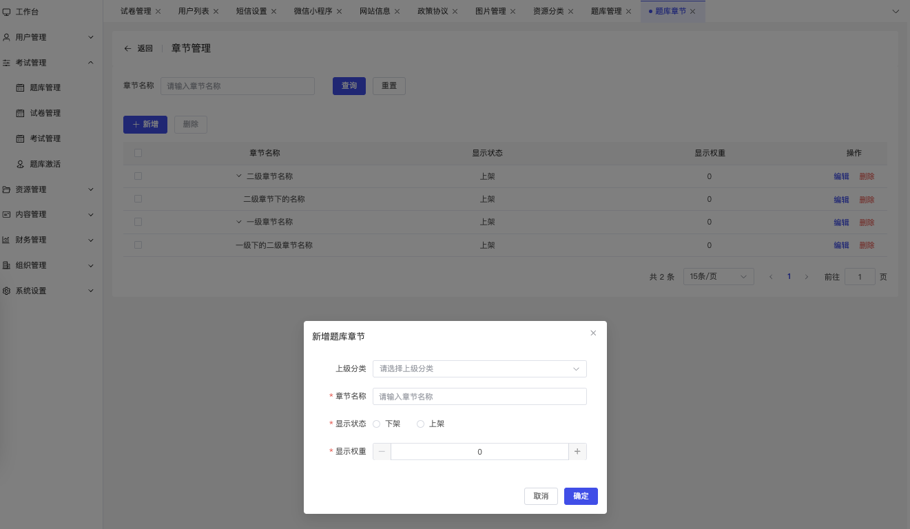
Task: Click the 新增 button with plus icon
Action: pos(145,125)
